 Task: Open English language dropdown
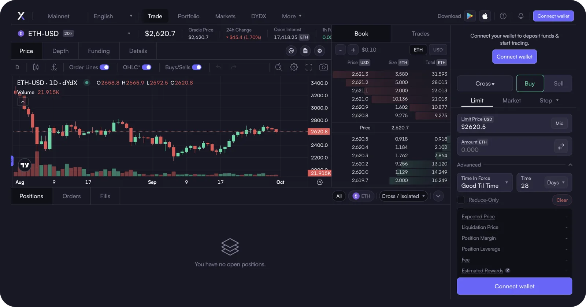click(113, 16)
